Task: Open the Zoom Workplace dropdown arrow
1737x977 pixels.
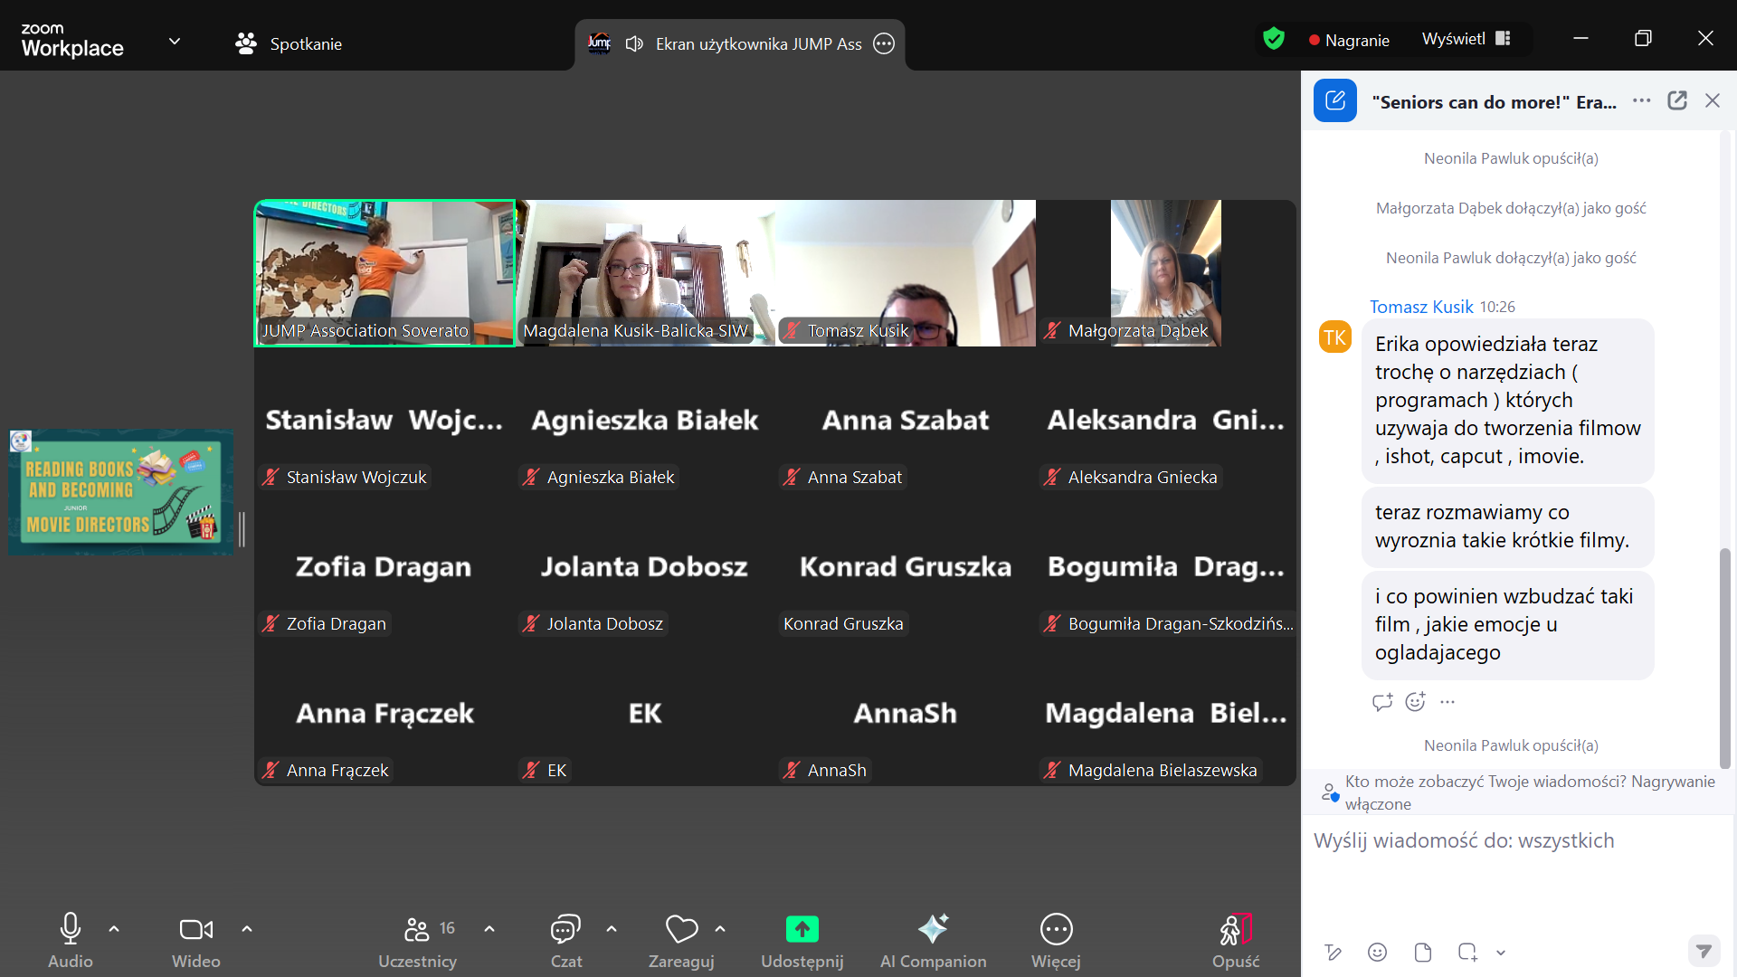Action: pos(175,41)
